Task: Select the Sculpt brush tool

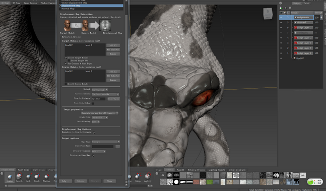Action: [10, 177]
